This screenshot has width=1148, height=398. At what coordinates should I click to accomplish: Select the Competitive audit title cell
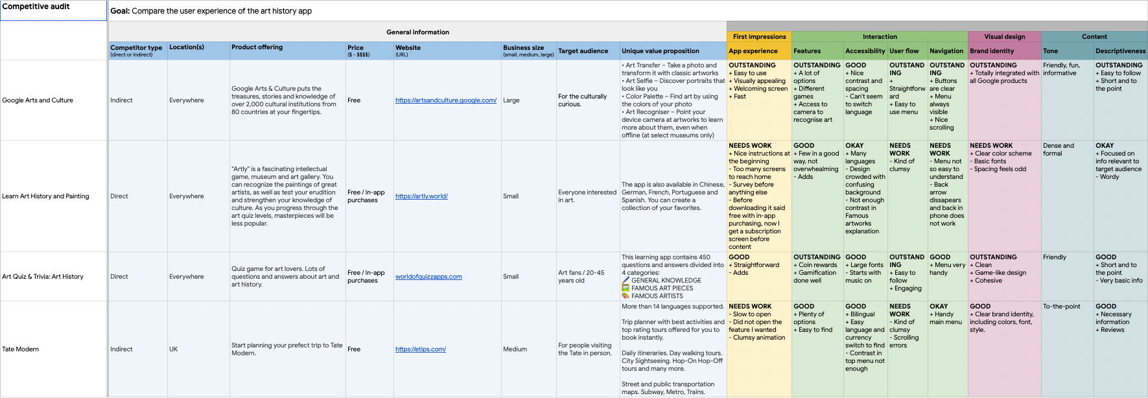pos(54,10)
